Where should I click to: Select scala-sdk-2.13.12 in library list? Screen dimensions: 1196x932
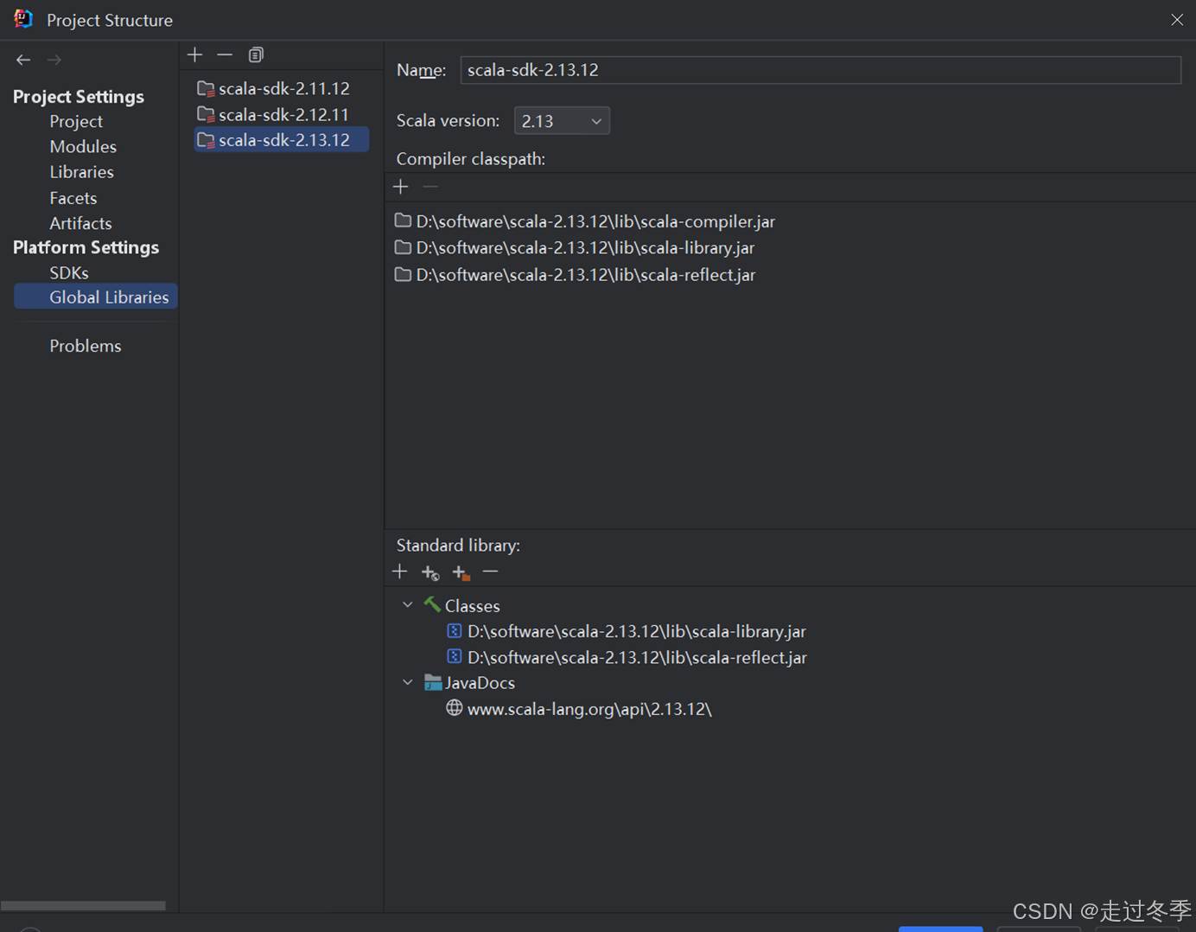[x=282, y=140]
